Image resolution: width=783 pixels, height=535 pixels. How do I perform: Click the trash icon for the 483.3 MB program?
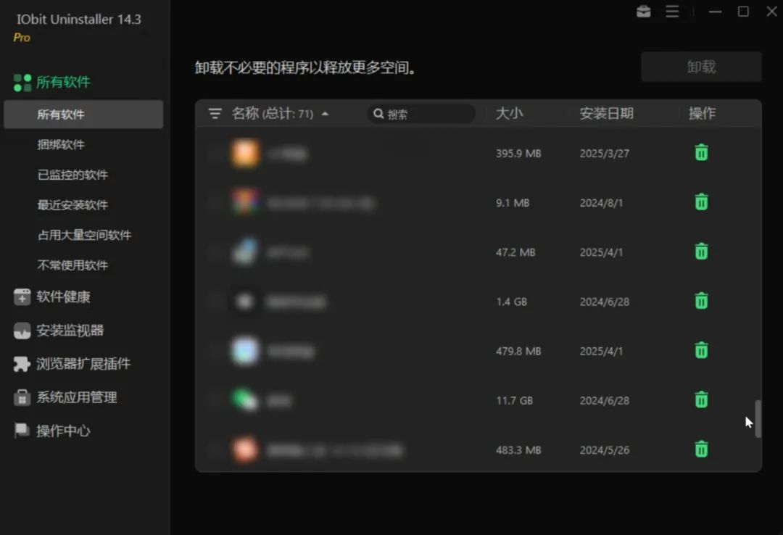(x=701, y=449)
